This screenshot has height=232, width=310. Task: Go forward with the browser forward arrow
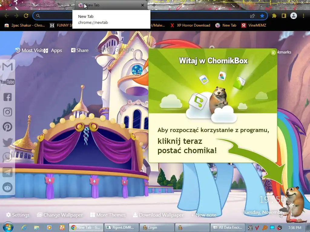click(16, 16)
